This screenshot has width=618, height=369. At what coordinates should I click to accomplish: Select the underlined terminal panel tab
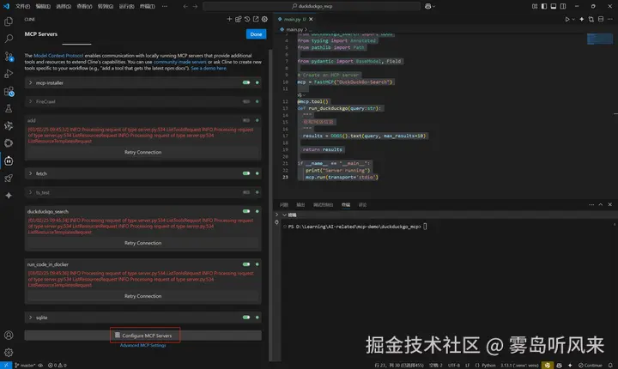pos(346,204)
